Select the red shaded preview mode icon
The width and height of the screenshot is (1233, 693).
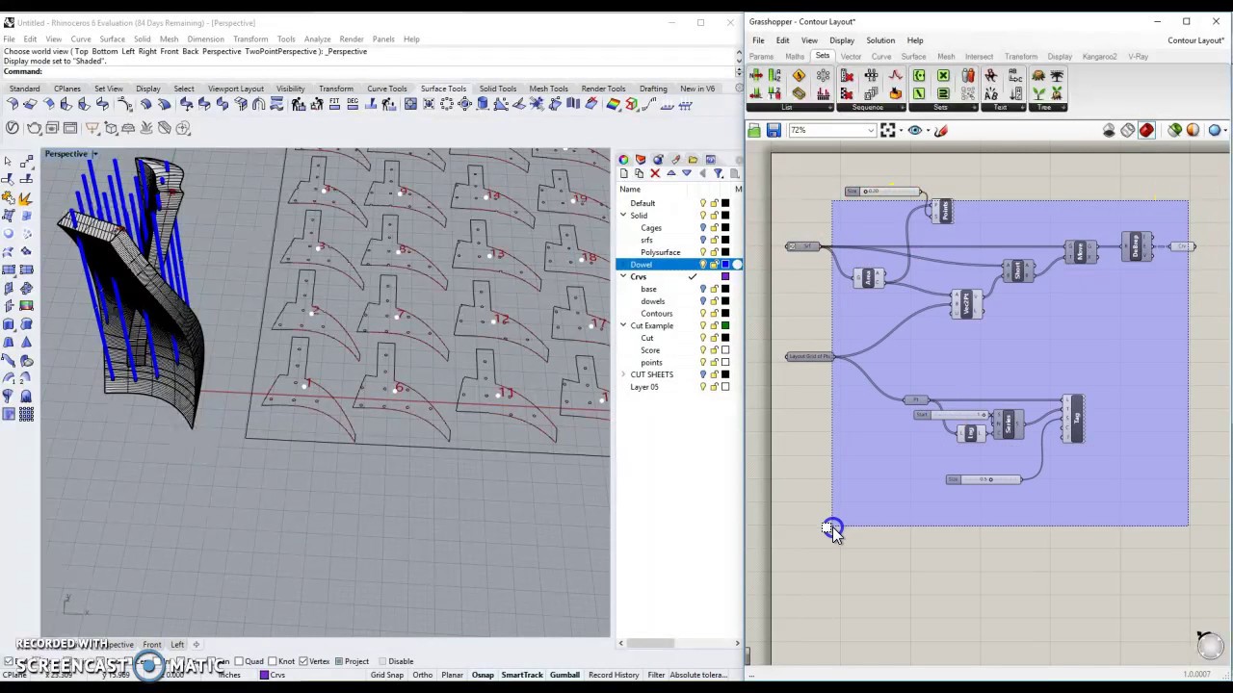click(1146, 130)
